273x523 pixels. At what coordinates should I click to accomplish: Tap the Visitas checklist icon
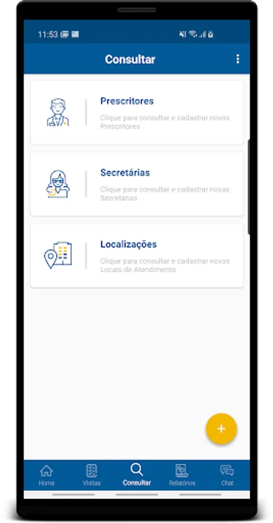(92, 471)
